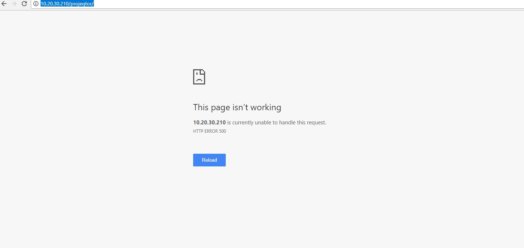Image resolution: width=524 pixels, height=248 pixels.
Task: Click the bold 10.20.30.210 text in the message
Action: [209, 123]
